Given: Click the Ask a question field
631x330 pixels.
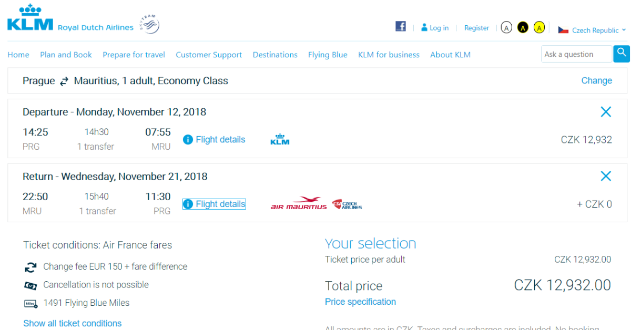Looking at the screenshot, I should pos(576,54).
